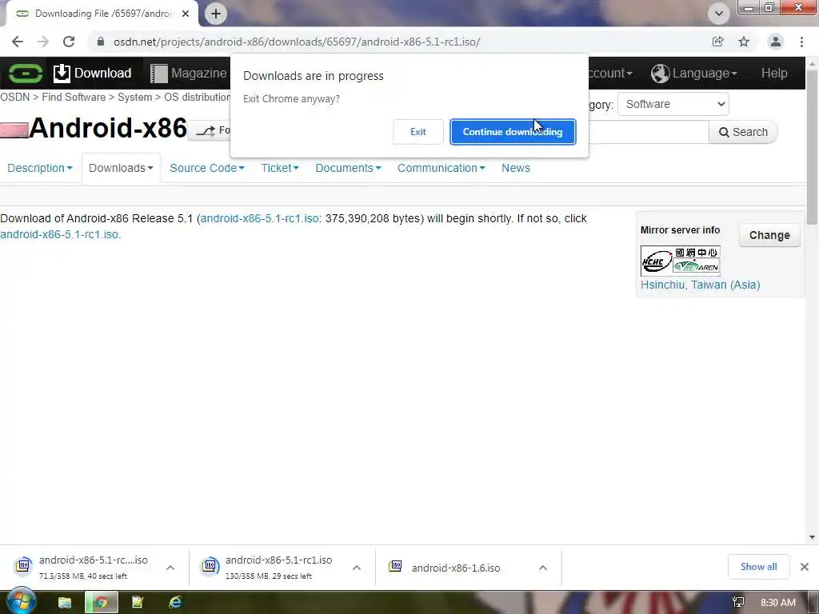Click the scrollbar down arrow
819x614 pixels.
point(812,537)
